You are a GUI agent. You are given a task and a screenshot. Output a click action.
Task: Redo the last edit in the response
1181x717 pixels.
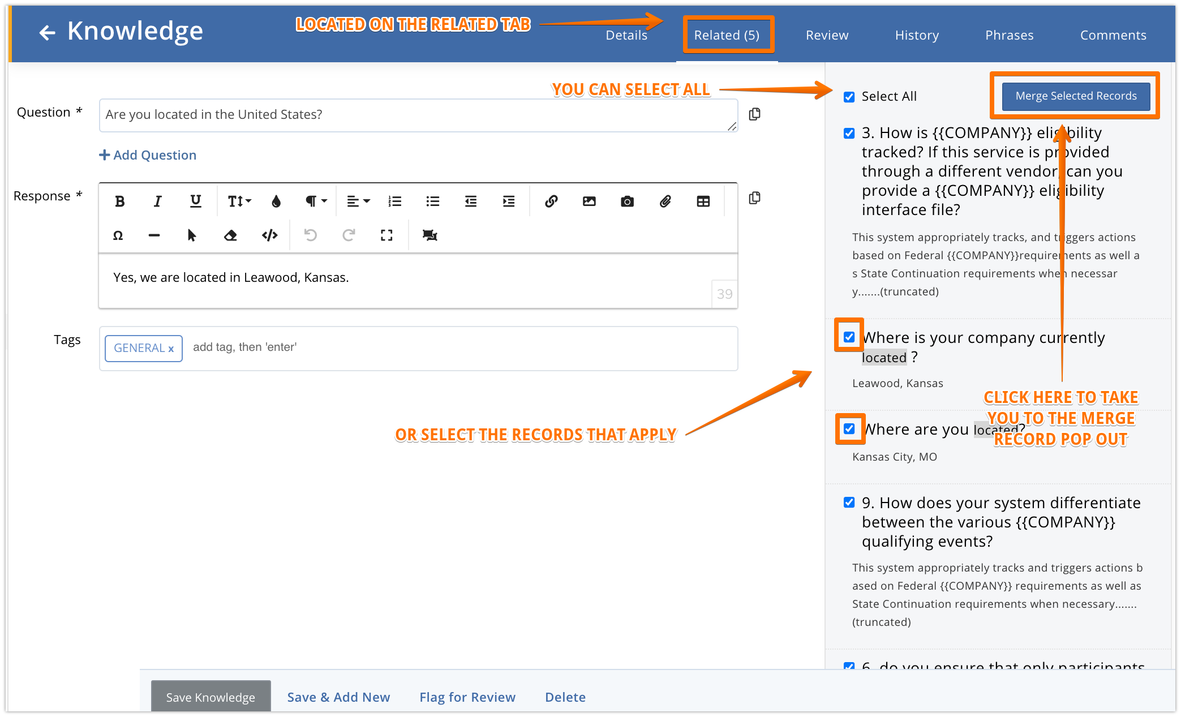pyautogui.click(x=349, y=235)
